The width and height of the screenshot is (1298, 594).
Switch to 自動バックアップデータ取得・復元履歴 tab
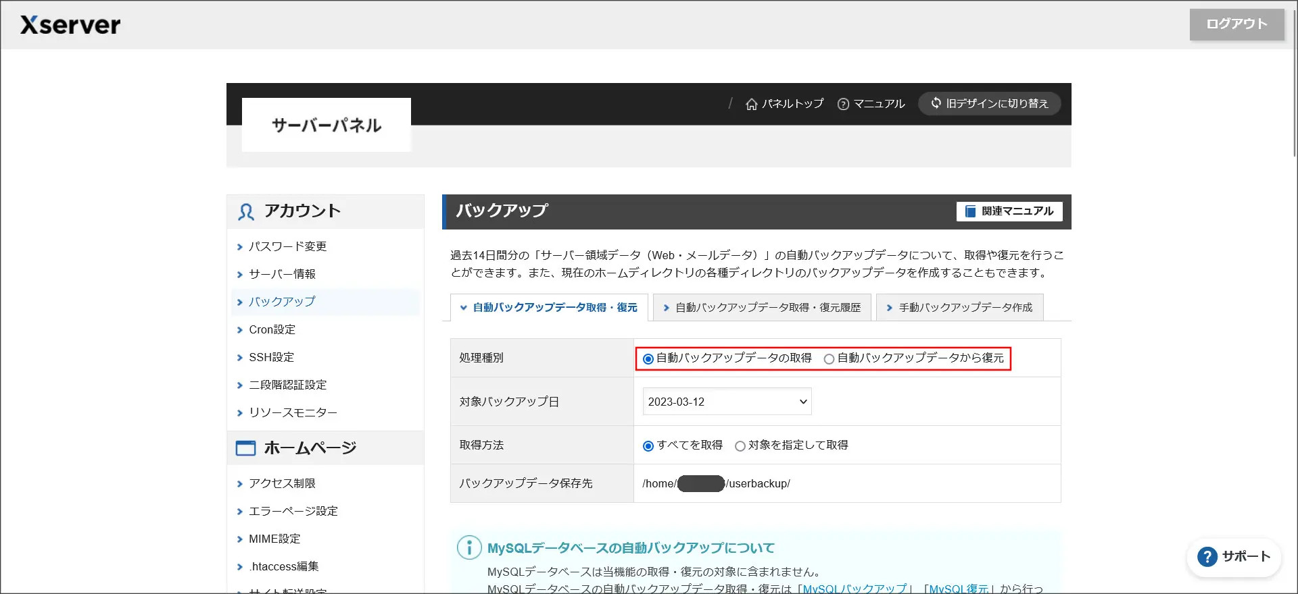762,308
